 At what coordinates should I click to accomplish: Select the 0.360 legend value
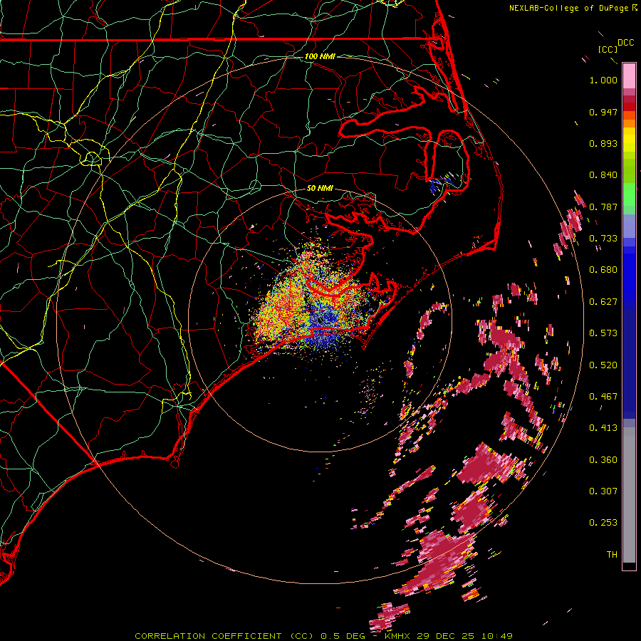pyautogui.click(x=603, y=460)
